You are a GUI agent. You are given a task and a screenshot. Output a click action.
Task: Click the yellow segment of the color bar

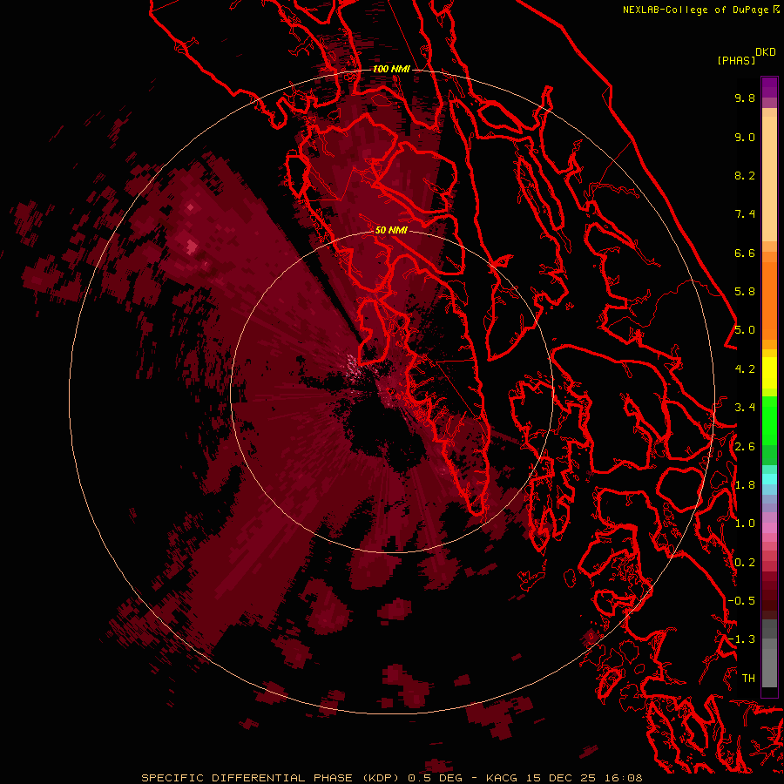click(x=769, y=373)
